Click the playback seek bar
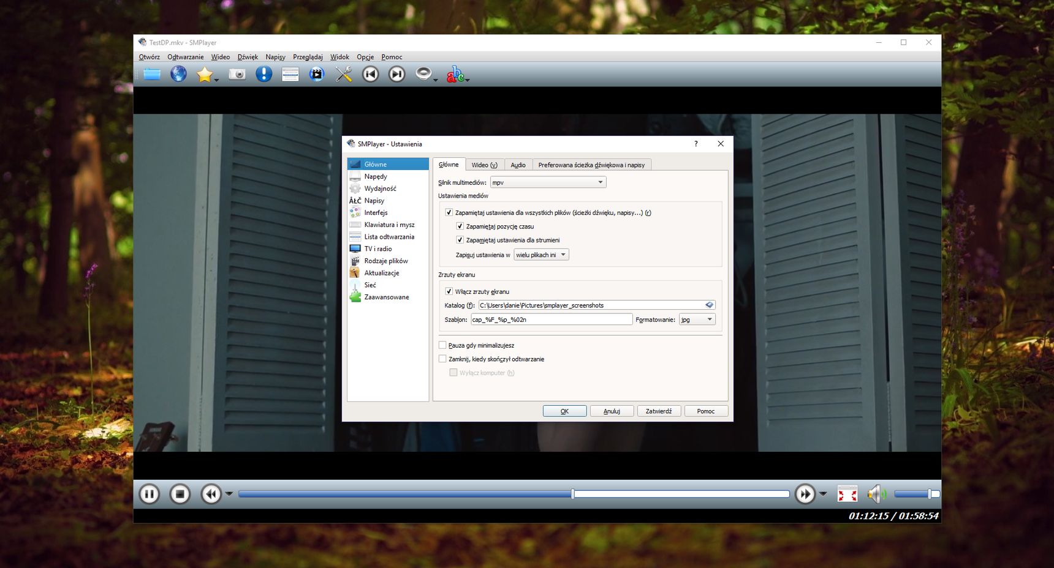This screenshot has height=568, width=1054. point(514,494)
